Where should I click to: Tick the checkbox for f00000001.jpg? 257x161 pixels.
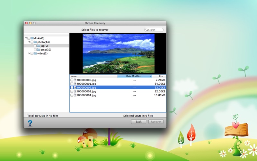pyautogui.click(x=72, y=84)
